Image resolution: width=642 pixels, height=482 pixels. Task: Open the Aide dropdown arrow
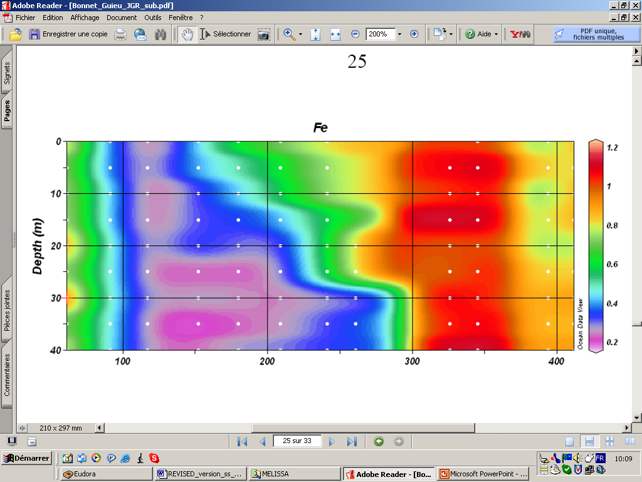497,35
